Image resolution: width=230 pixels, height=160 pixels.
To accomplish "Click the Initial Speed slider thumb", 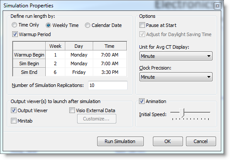I will click(x=182, y=113).
